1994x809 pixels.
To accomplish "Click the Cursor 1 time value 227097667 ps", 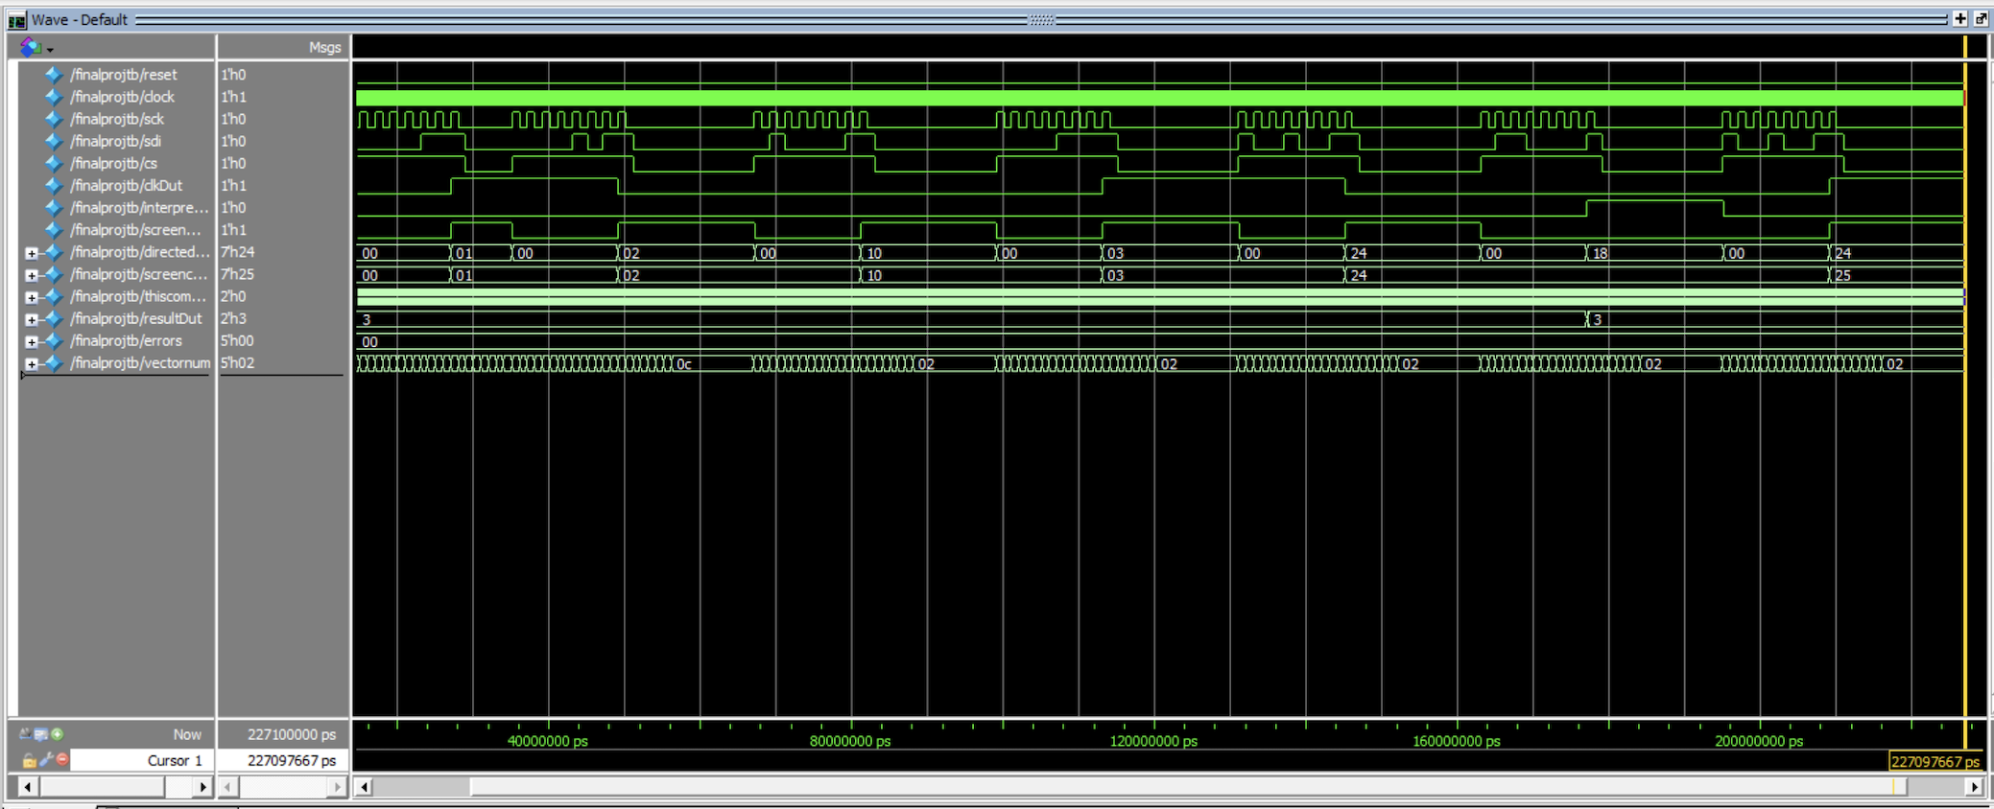I will click(x=292, y=760).
